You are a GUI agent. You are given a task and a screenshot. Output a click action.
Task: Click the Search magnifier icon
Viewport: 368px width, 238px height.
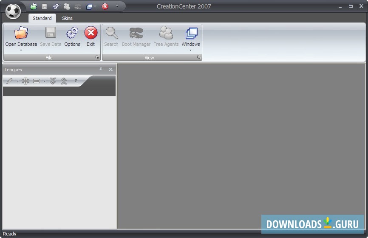[x=111, y=33]
